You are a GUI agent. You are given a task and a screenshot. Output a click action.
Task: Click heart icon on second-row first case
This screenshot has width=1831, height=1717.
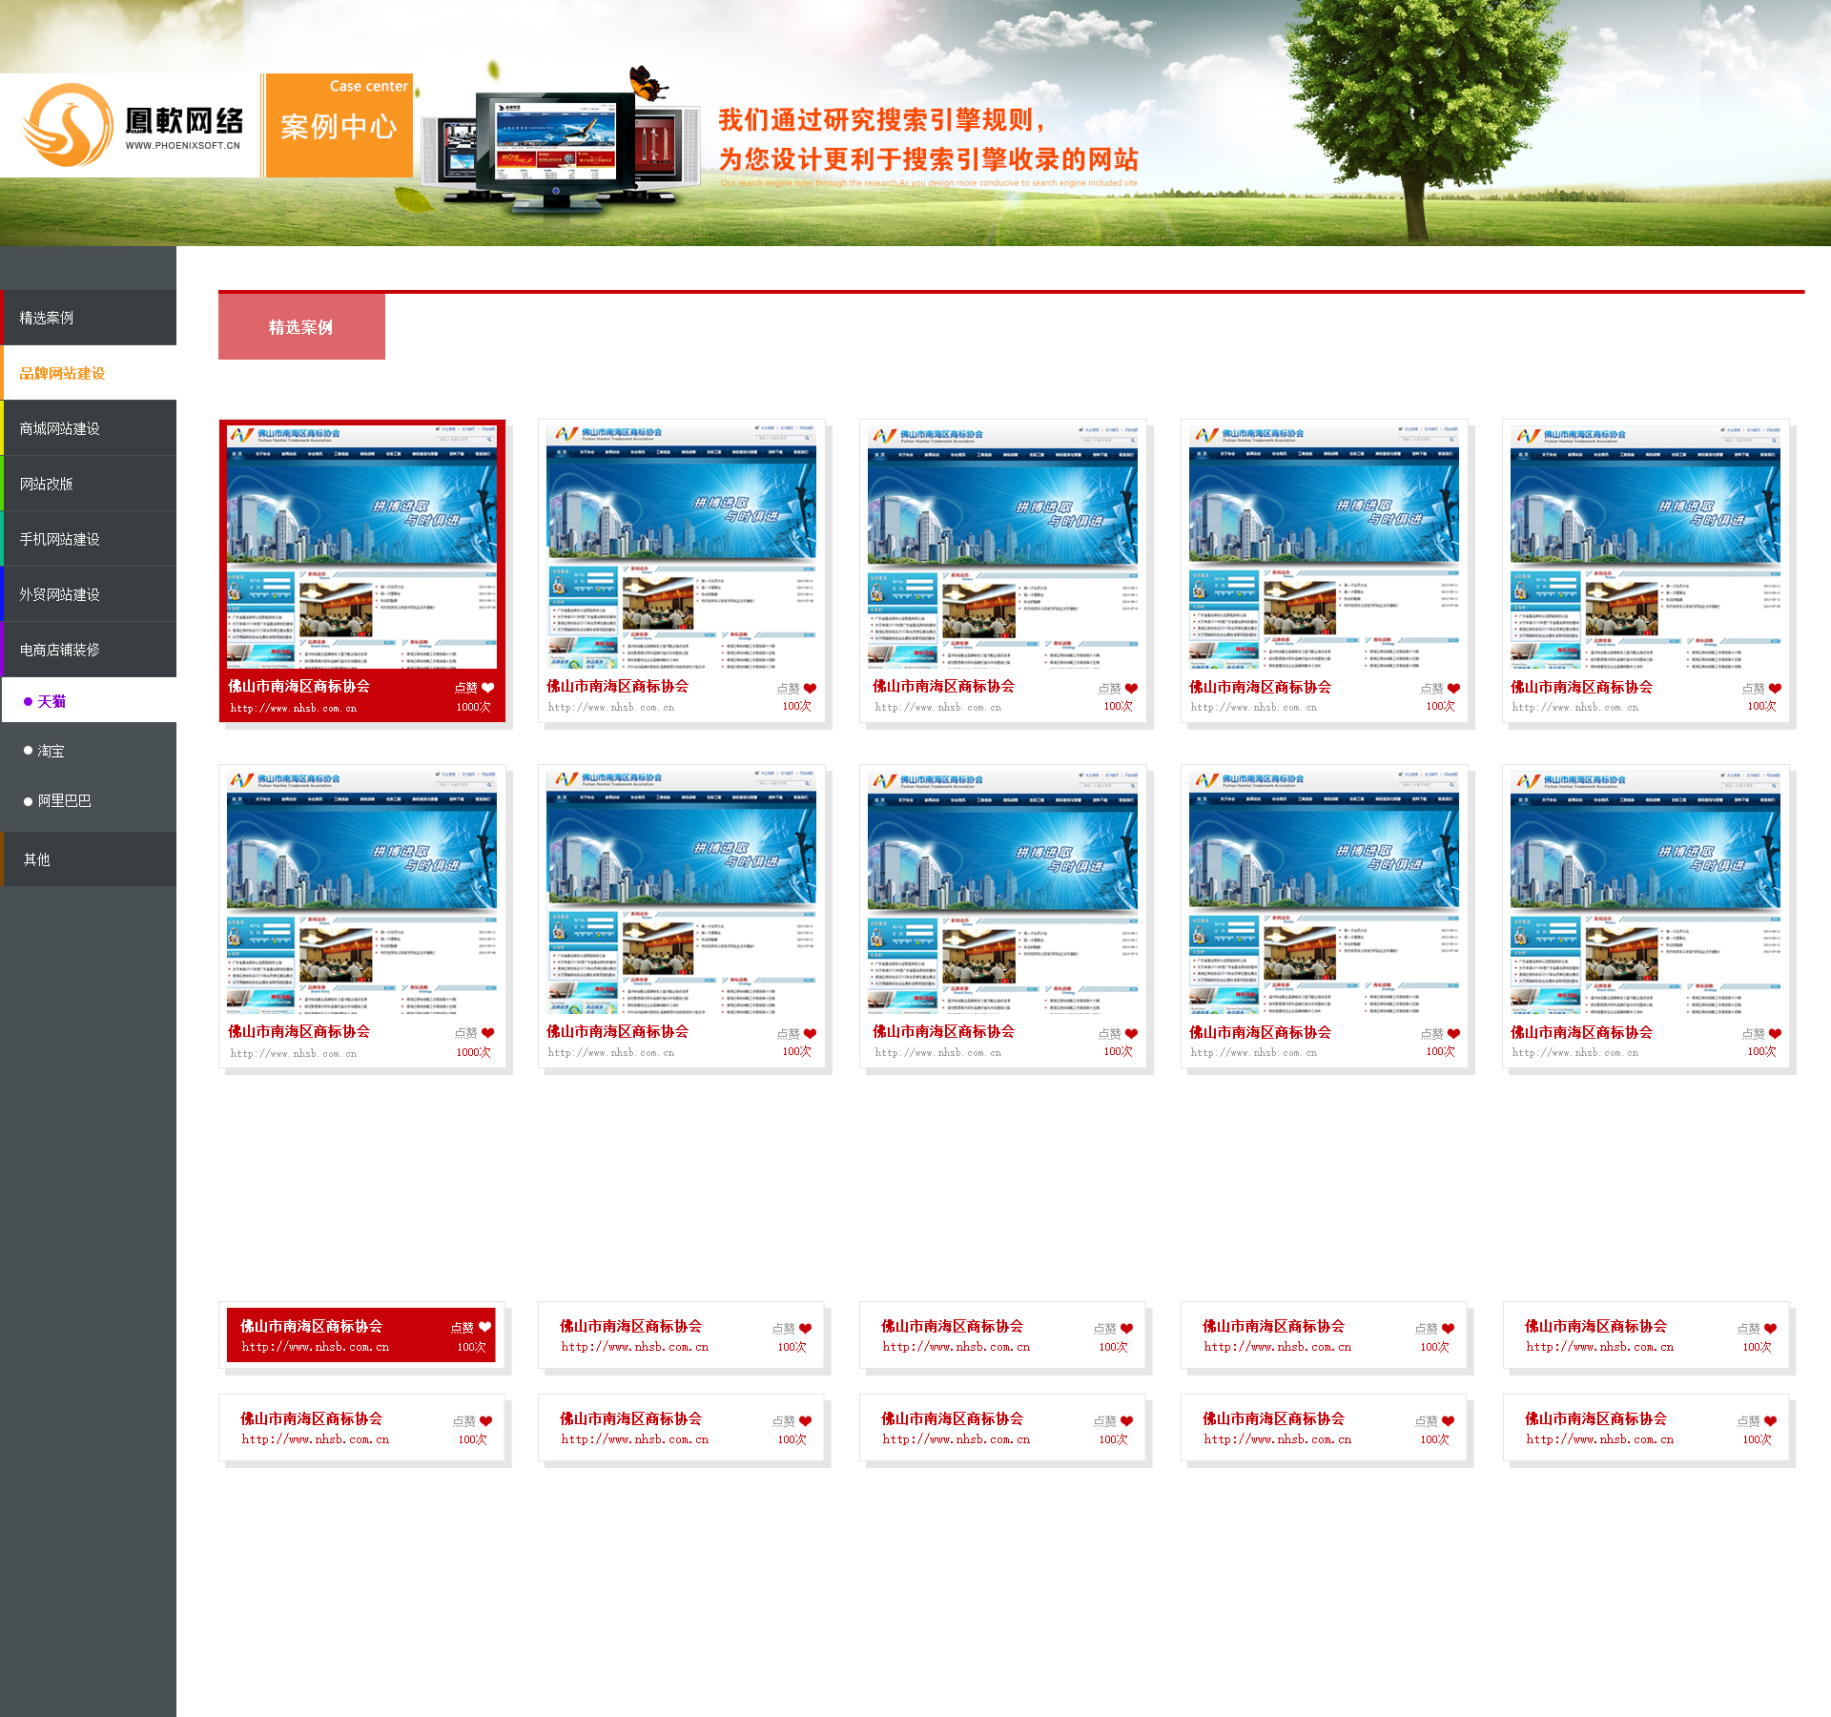[x=488, y=1033]
